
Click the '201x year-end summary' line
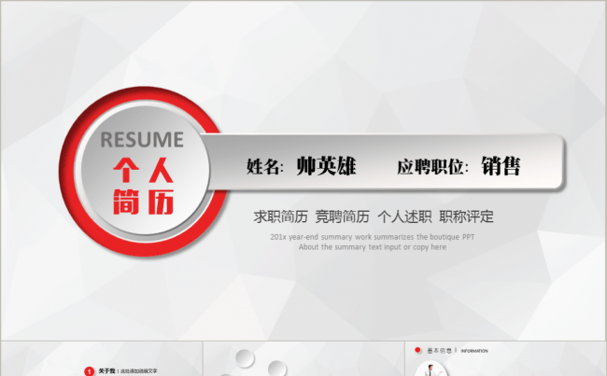click(372, 237)
